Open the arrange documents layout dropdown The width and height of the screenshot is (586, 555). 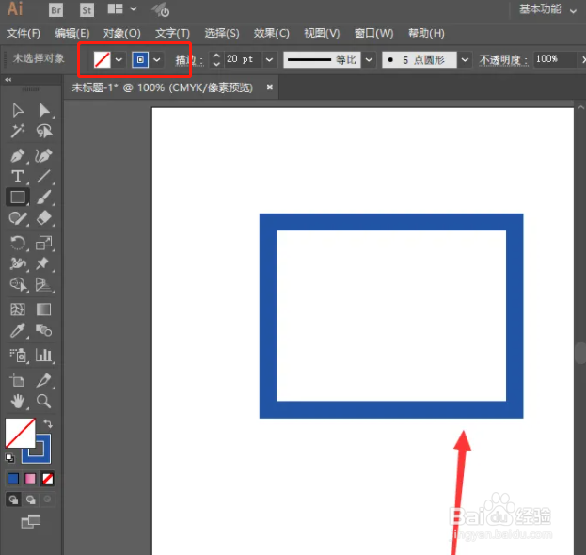tap(122, 9)
